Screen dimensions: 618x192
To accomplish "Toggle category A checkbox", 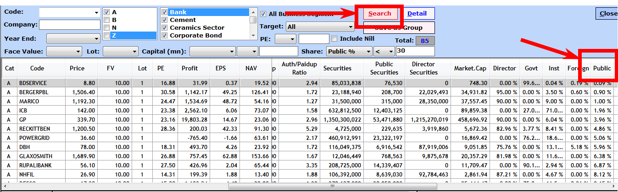I will [x=106, y=12].
